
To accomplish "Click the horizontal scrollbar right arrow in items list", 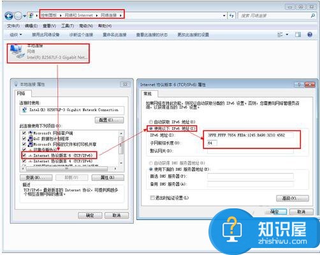I will (115, 169).
